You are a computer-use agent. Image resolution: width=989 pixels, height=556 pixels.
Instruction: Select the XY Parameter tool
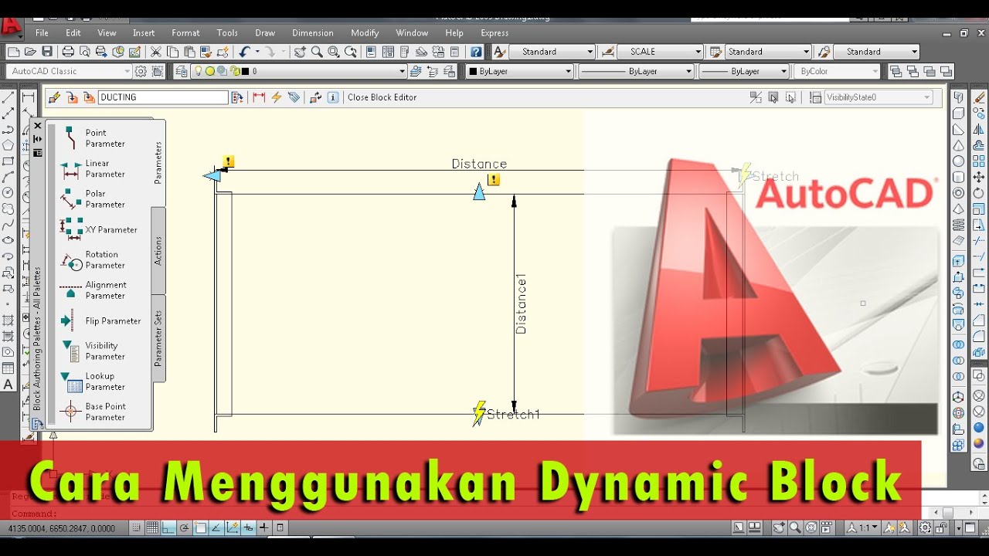point(98,229)
